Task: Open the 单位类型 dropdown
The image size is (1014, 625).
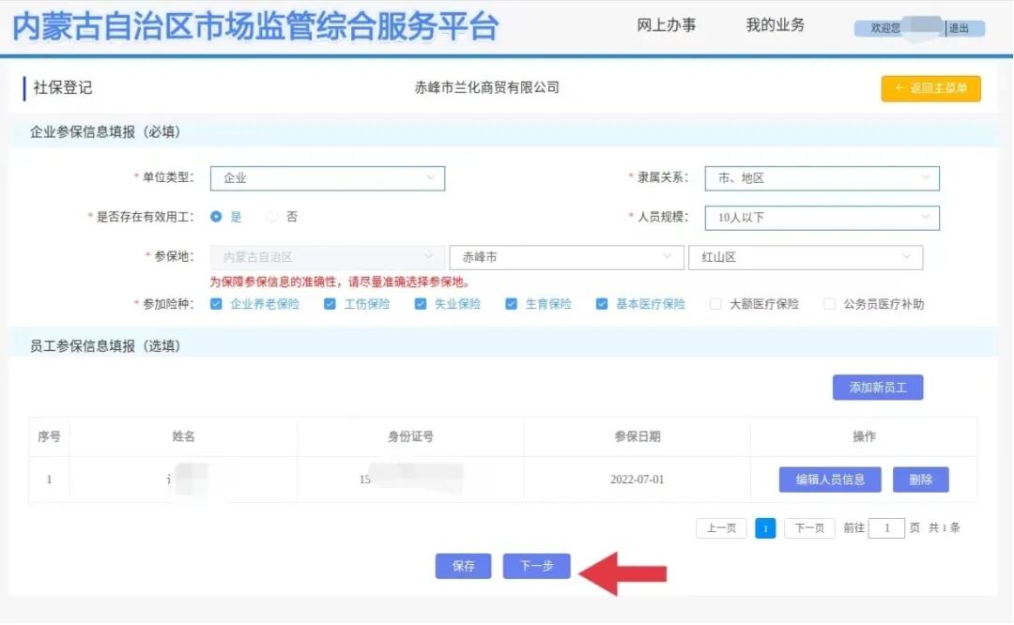Action: (x=327, y=178)
